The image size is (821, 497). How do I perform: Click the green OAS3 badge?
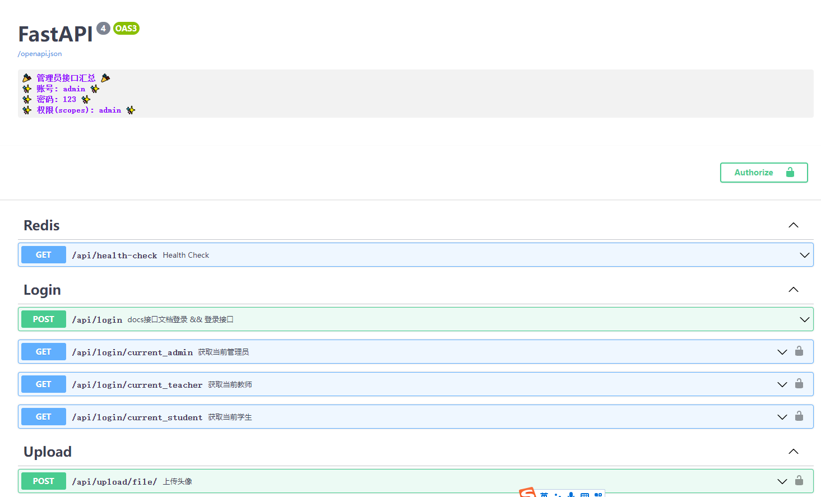tap(126, 28)
